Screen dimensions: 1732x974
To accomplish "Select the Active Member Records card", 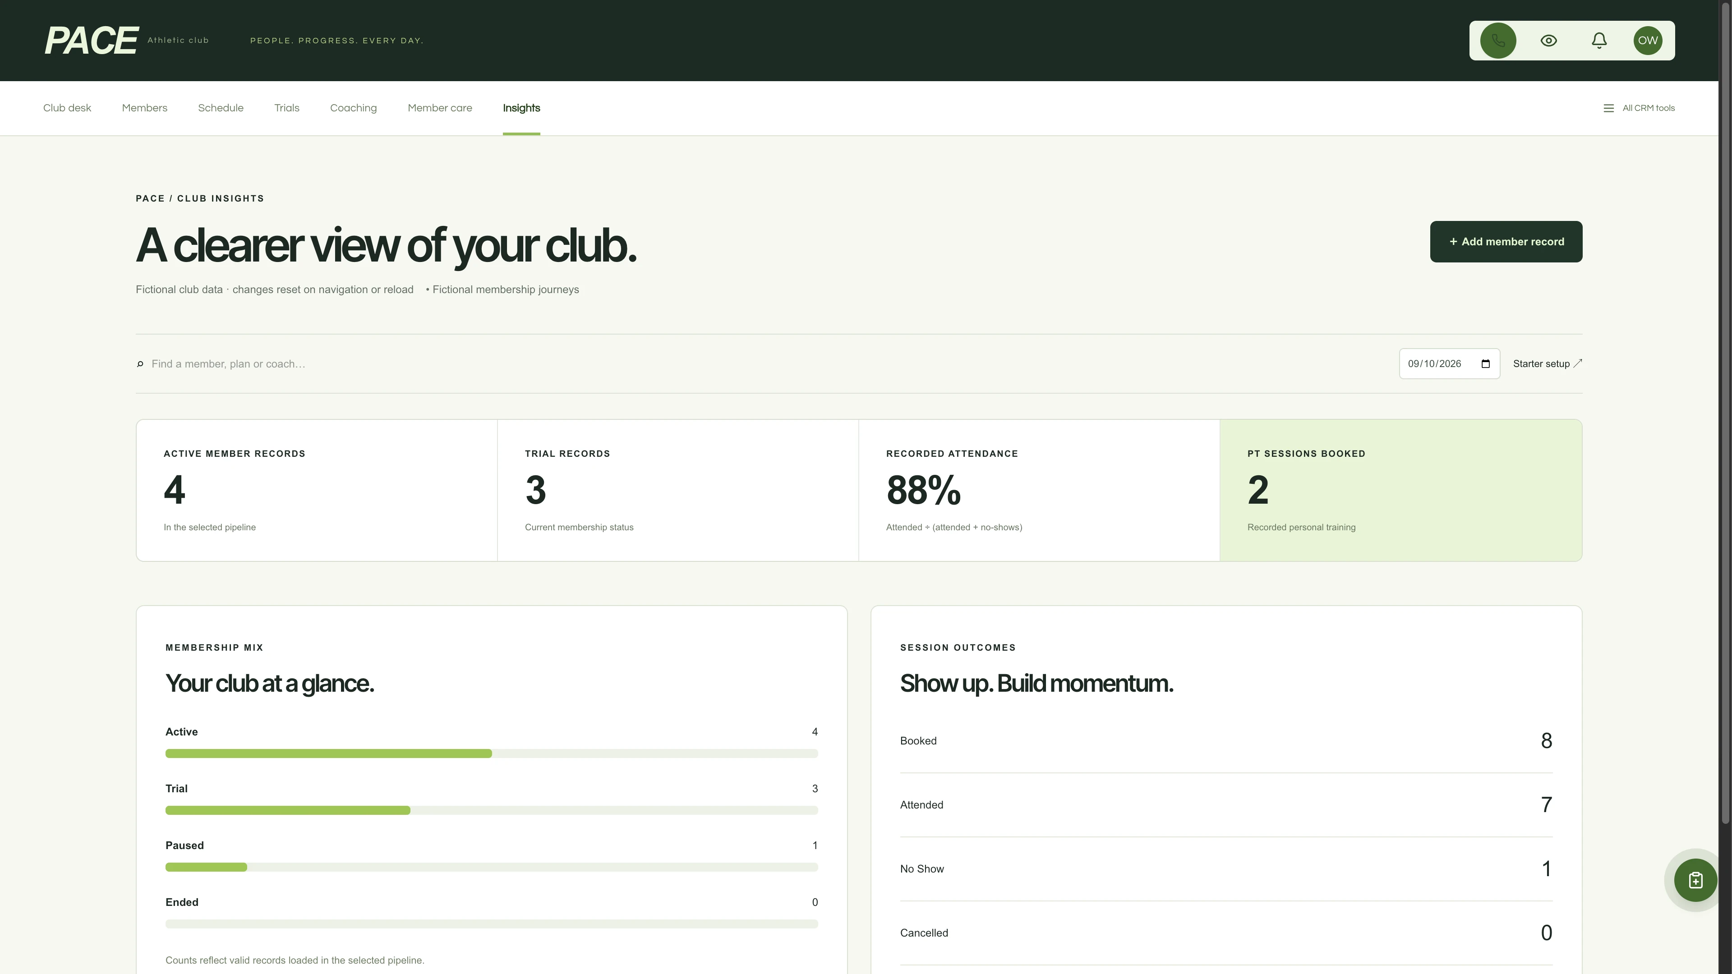I will tap(317, 490).
